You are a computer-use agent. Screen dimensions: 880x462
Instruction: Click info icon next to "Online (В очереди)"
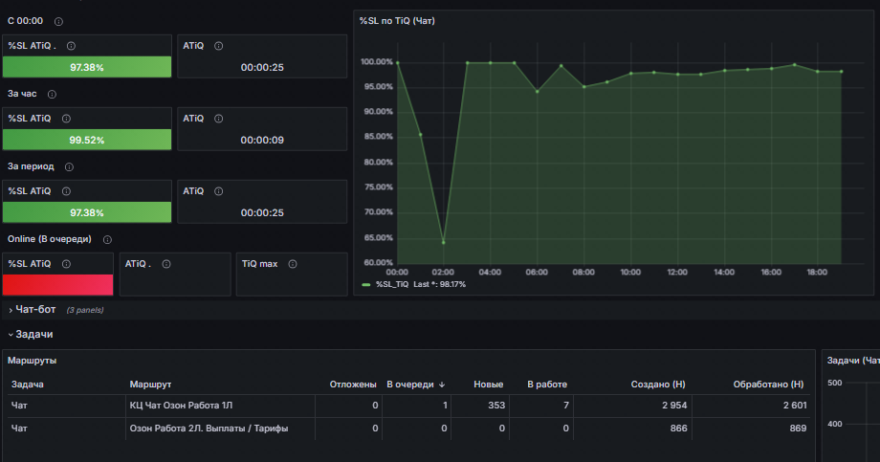[107, 240]
